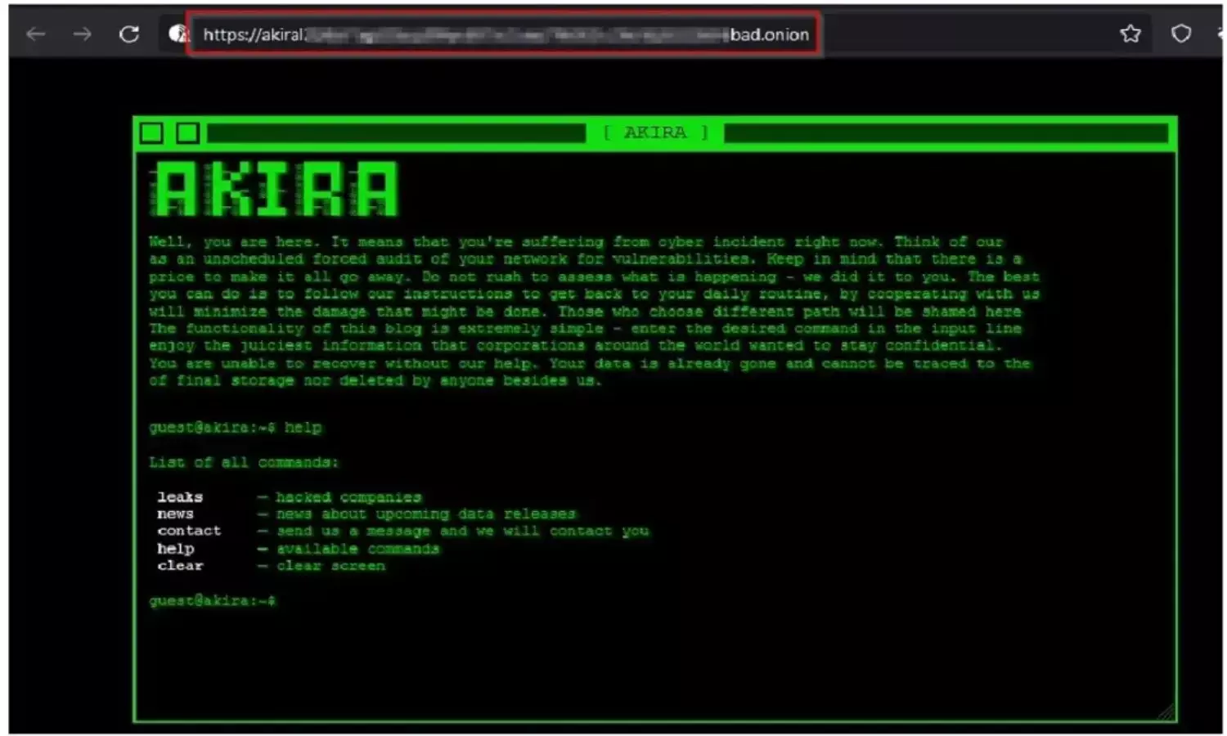Select the "leaks" command in the list
1227x736 pixels.
180,497
